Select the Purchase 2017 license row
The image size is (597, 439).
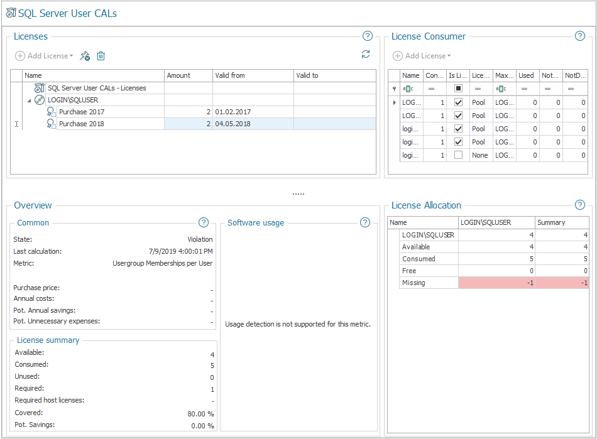pos(199,112)
